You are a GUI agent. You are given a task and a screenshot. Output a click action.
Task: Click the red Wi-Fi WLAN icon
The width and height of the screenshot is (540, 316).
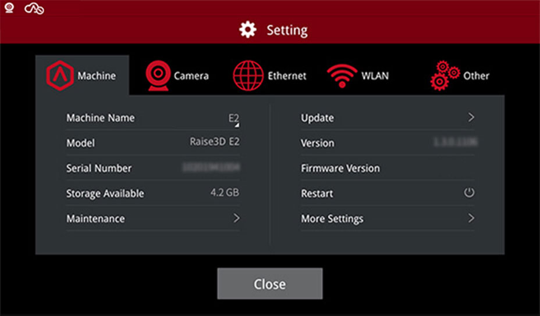[x=342, y=76]
